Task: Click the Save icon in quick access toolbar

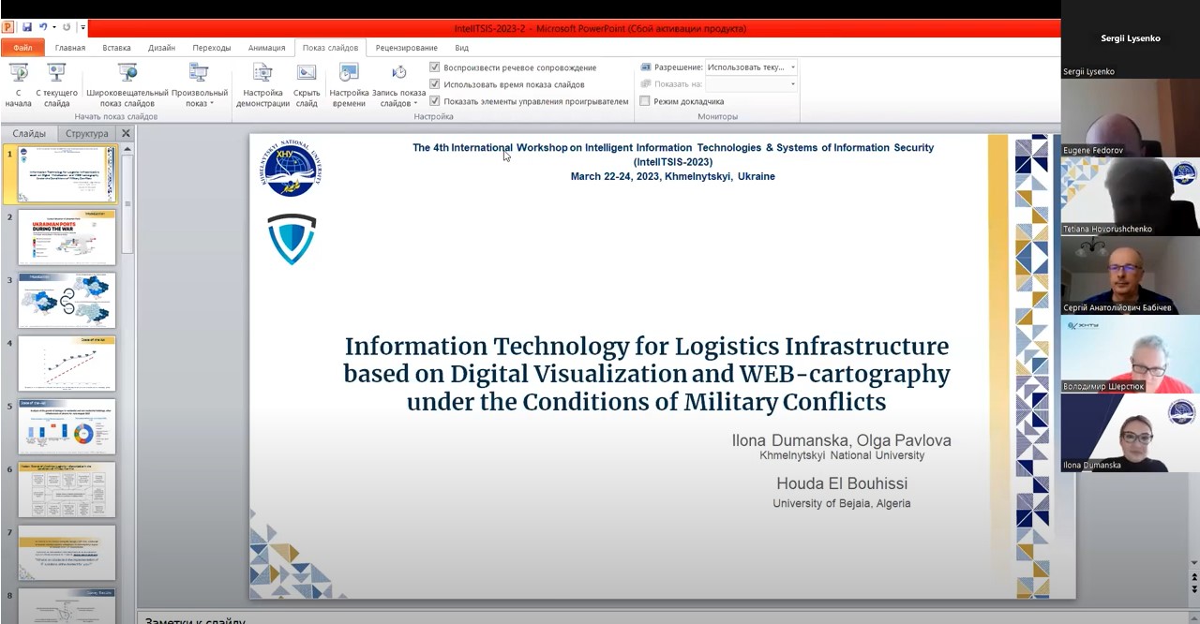Action: (x=27, y=28)
